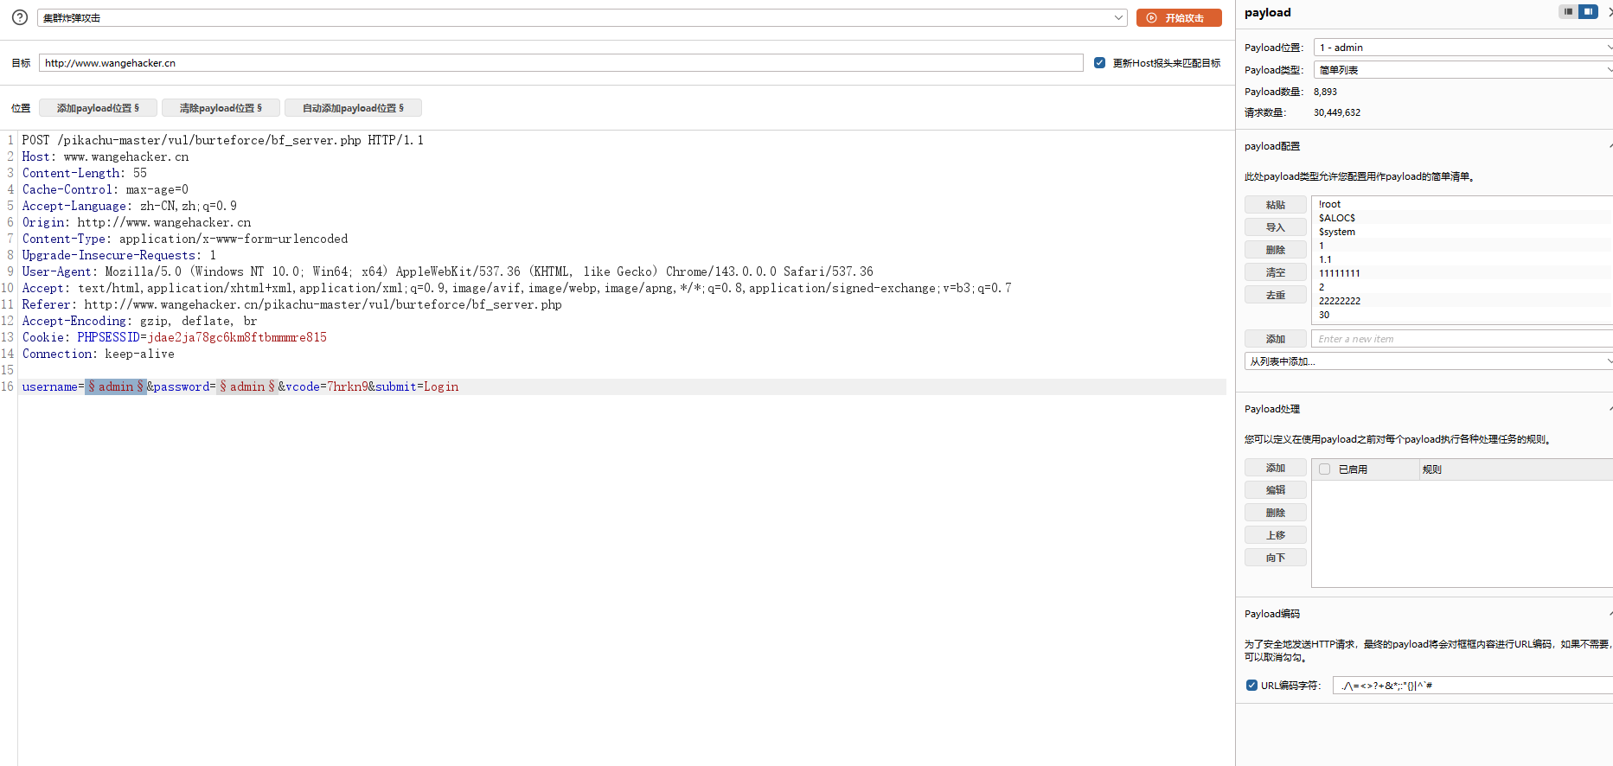Image resolution: width=1613 pixels, height=766 pixels.
Task: Click 去重 to deduplicate payload list
Action: (1275, 295)
